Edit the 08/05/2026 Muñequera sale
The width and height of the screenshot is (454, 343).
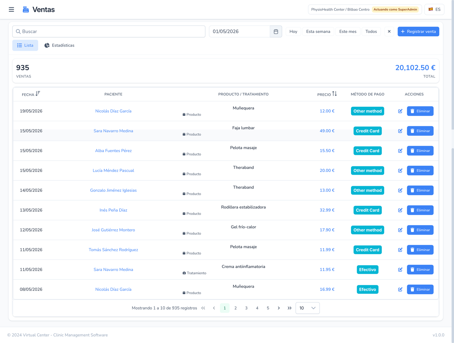(400, 290)
